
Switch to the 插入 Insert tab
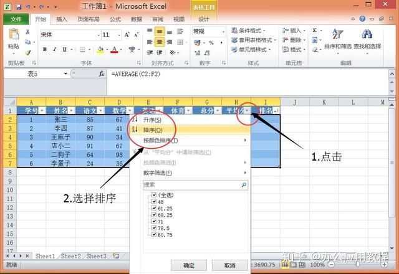point(61,19)
